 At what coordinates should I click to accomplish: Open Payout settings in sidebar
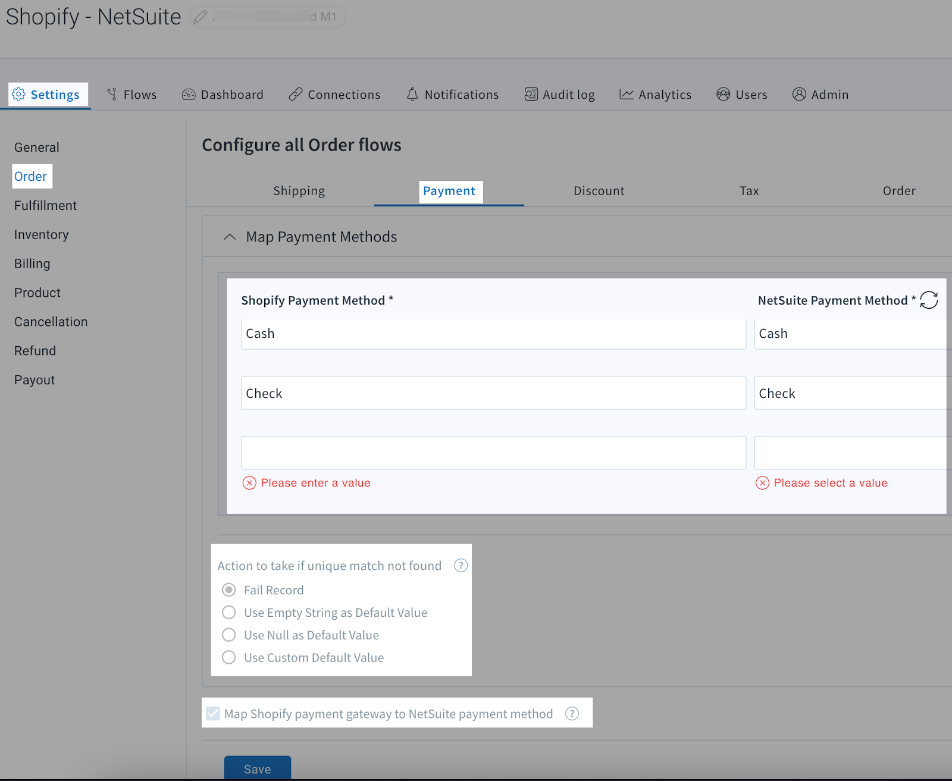click(x=35, y=380)
